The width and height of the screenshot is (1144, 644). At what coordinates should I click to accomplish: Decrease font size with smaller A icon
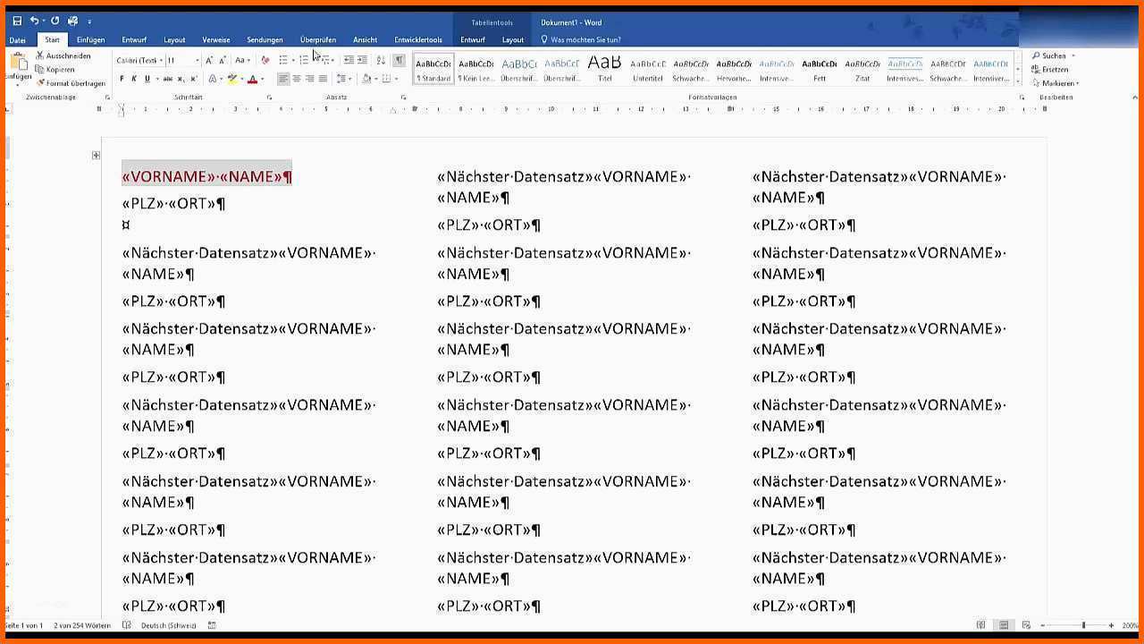coord(222,60)
